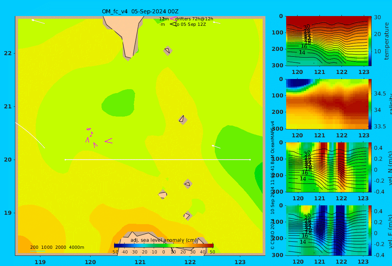Viewport: 392px width, 266px height.
Task: Select the 'to 05 Sep 12Z' legend text
Action: point(191,24)
